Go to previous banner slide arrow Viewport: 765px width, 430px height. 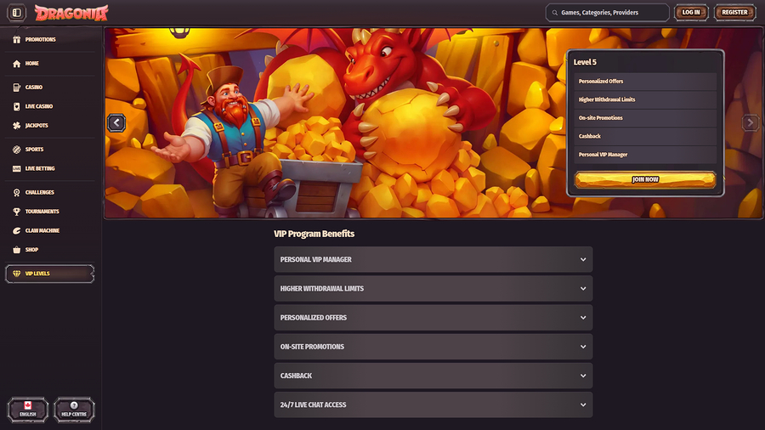coord(116,123)
